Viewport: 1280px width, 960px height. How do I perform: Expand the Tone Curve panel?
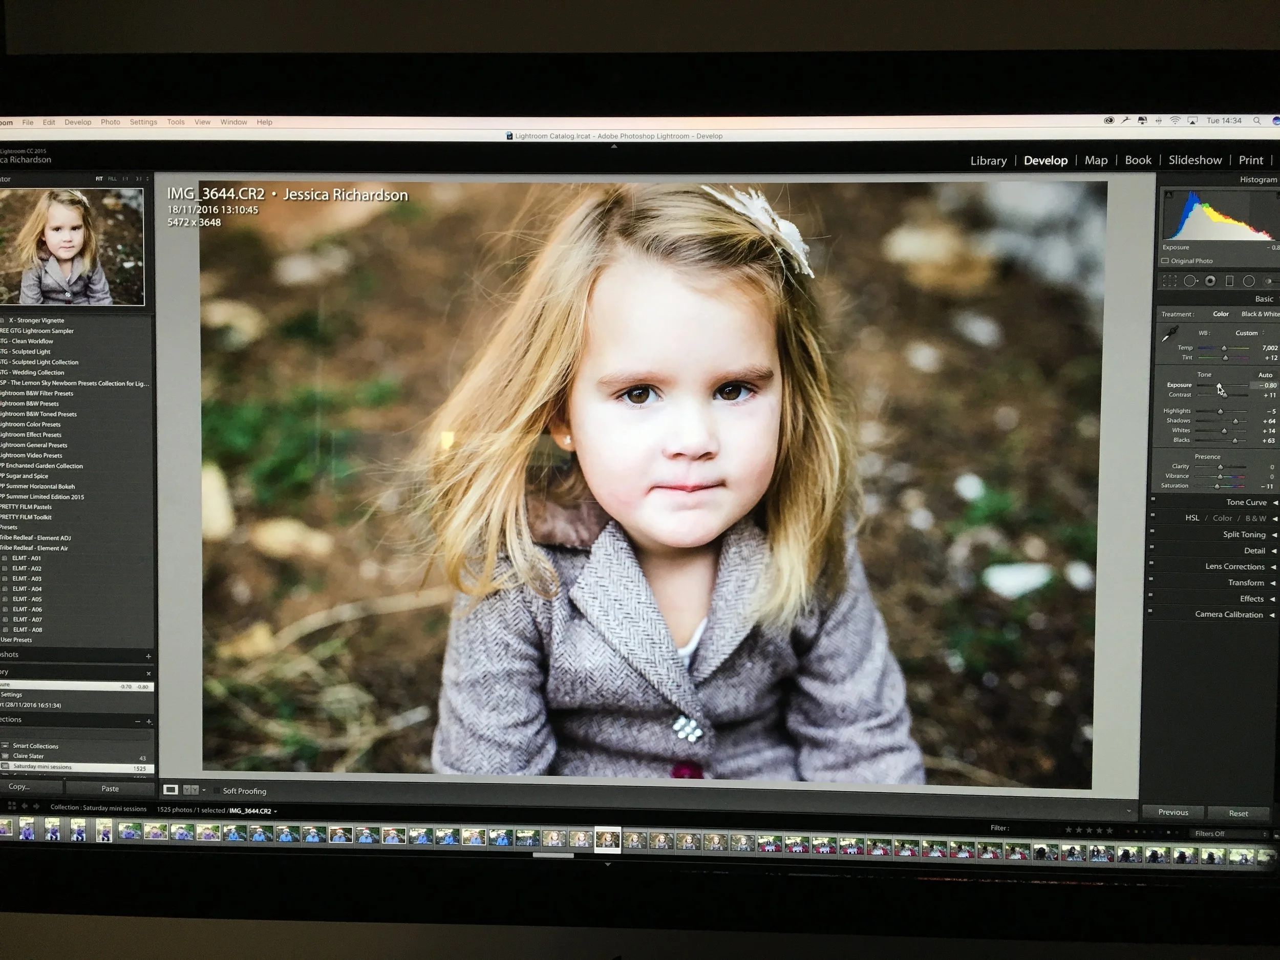[x=1246, y=502]
